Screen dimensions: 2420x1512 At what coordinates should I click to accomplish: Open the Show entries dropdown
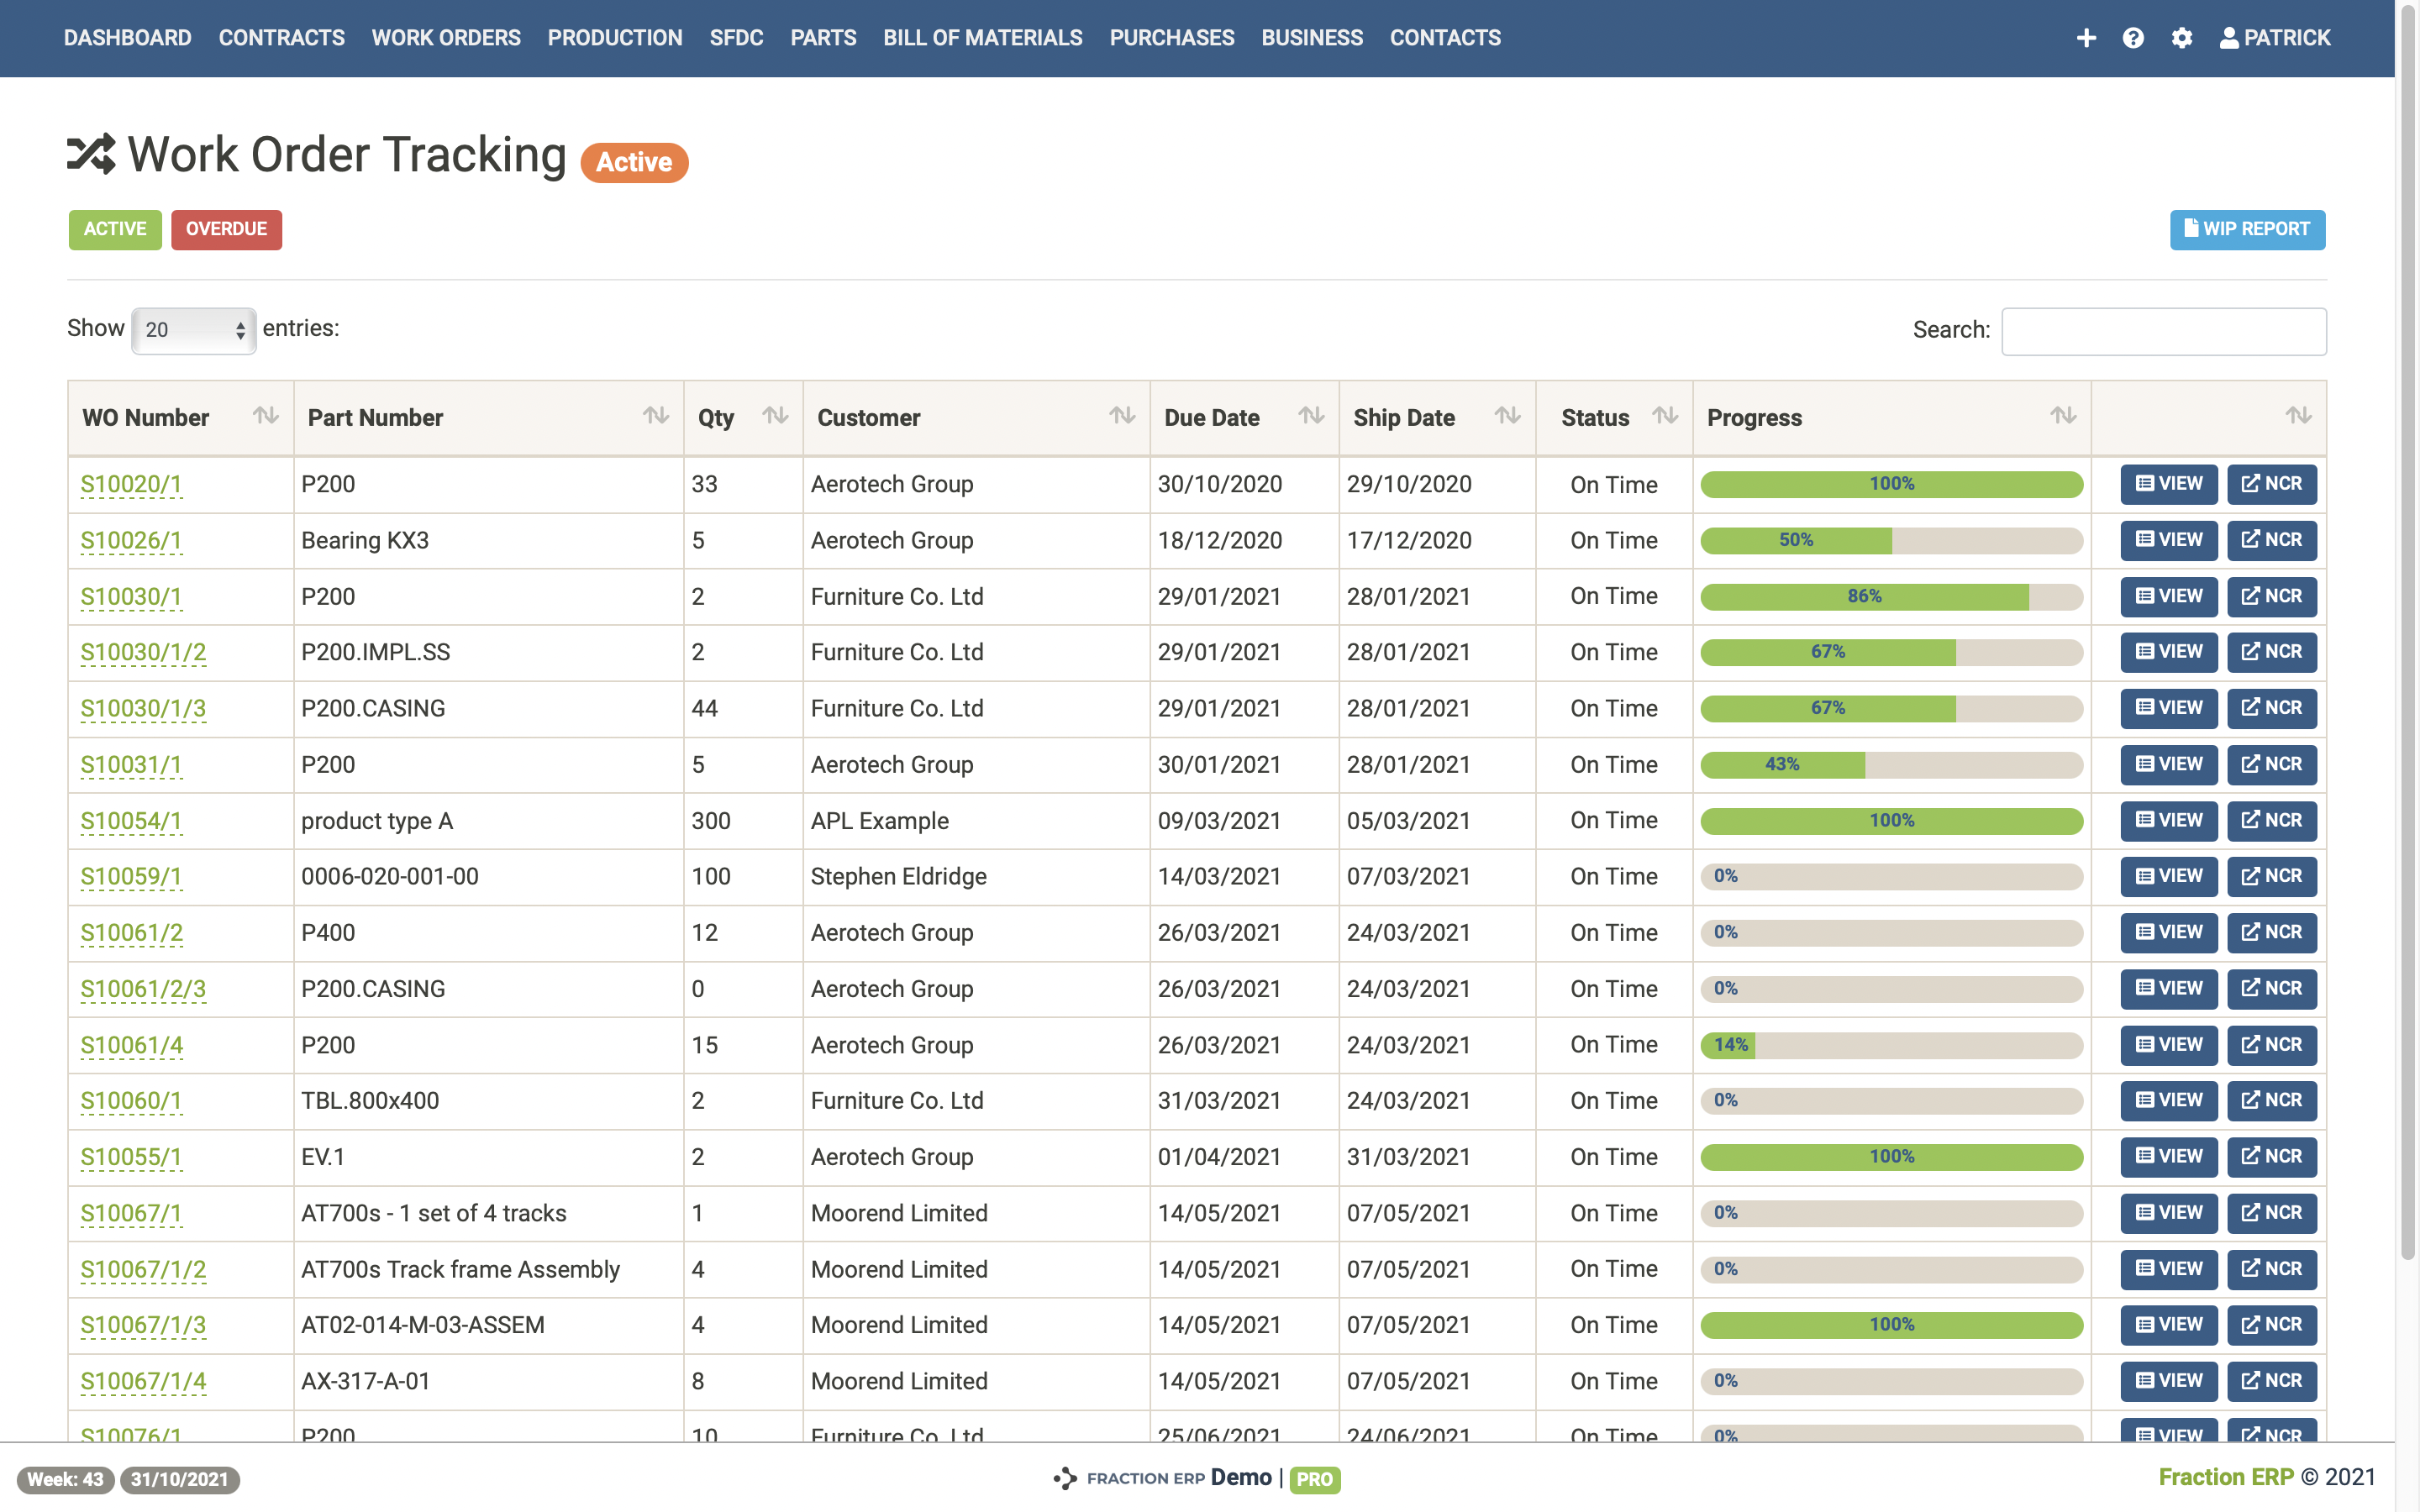click(193, 330)
